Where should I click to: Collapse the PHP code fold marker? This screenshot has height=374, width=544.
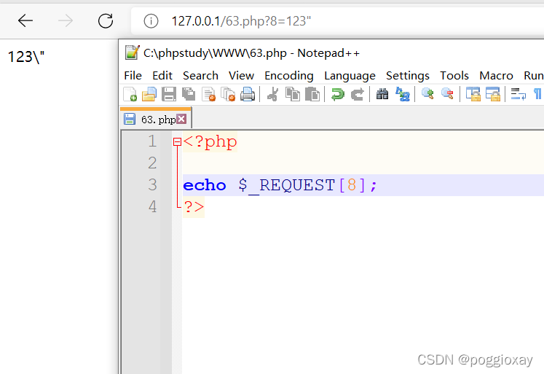point(177,141)
